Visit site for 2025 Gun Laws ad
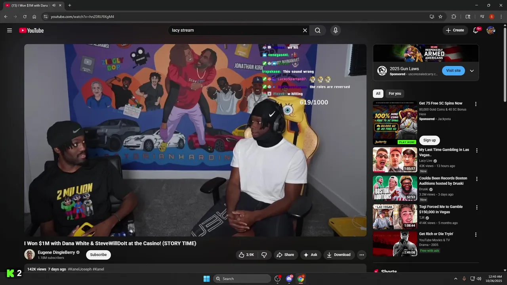This screenshot has height=285, width=507. (453, 71)
